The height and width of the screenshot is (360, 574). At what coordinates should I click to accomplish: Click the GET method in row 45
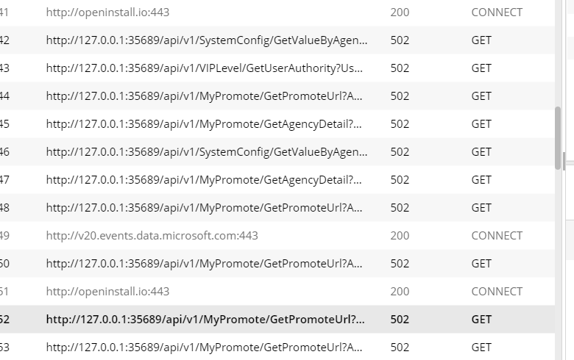pyautogui.click(x=481, y=124)
